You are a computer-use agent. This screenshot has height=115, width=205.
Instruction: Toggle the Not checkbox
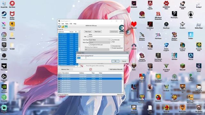pos(111,42)
